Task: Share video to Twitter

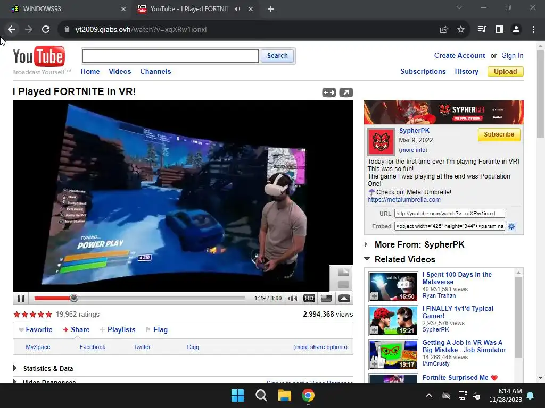Action: (142, 347)
